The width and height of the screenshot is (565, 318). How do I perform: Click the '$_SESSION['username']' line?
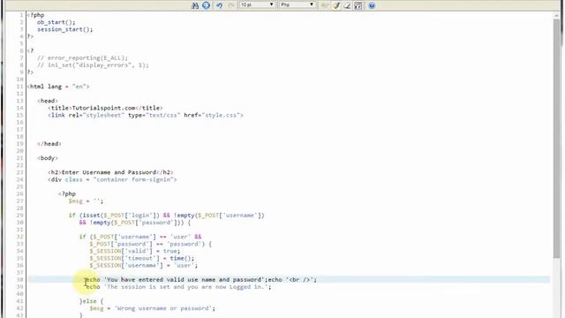144,265
